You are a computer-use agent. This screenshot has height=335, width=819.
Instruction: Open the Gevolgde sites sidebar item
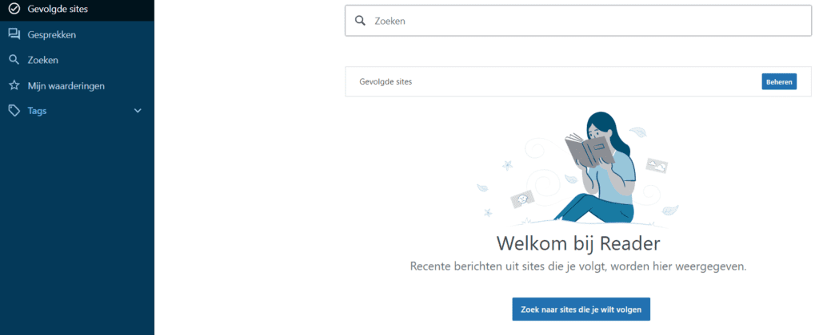(x=77, y=8)
